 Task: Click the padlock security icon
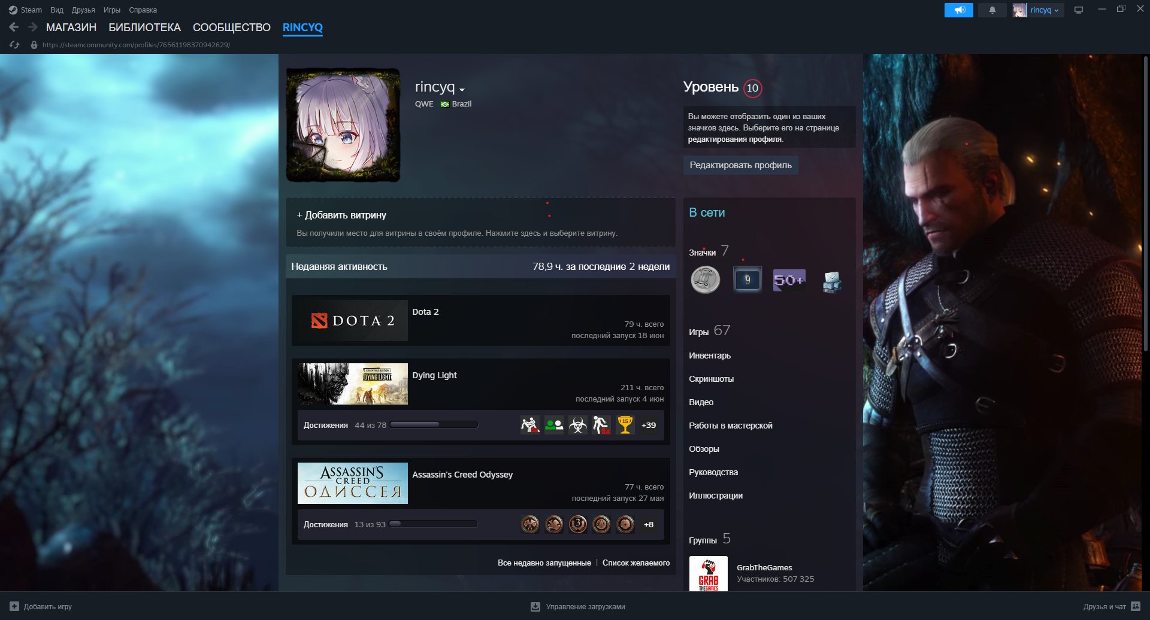[34, 45]
